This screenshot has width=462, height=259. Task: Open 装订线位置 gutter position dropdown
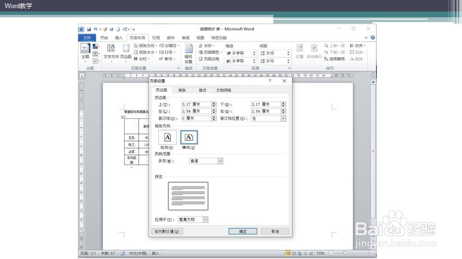point(269,118)
